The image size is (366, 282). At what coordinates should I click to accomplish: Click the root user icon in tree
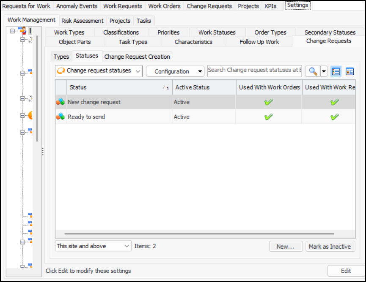pyautogui.click(x=23, y=30)
